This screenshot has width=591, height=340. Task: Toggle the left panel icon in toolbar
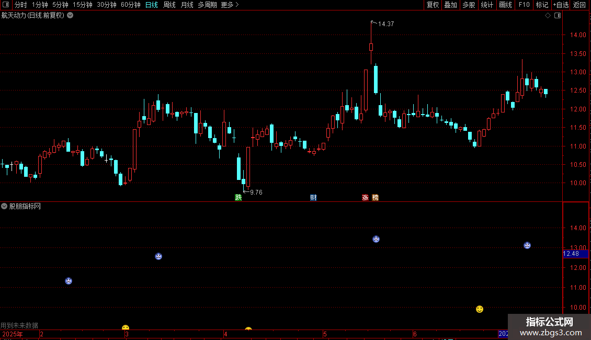coord(6,5)
